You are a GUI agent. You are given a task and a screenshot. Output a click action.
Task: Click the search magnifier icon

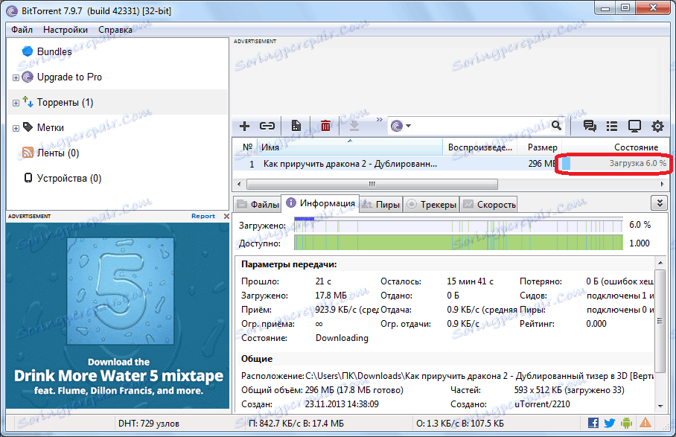coord(557,125)
